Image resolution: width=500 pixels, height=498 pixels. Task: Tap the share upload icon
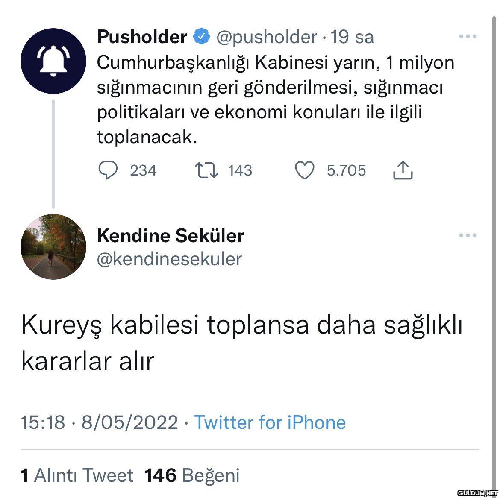[402, 170]
